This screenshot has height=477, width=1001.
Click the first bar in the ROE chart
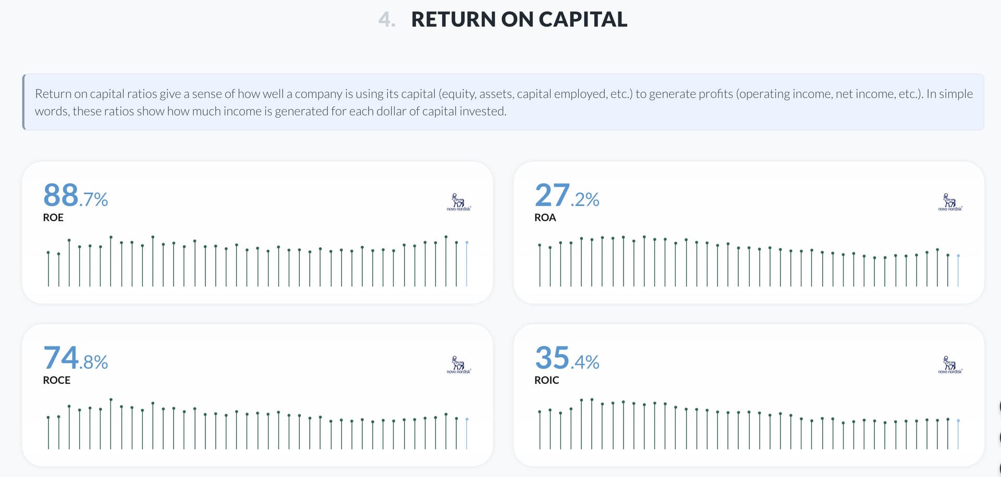pos(48,269)
